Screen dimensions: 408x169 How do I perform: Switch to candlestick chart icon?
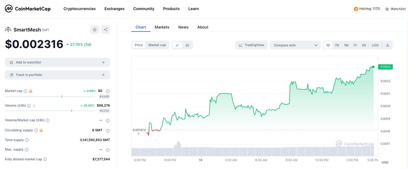(187, 45)
